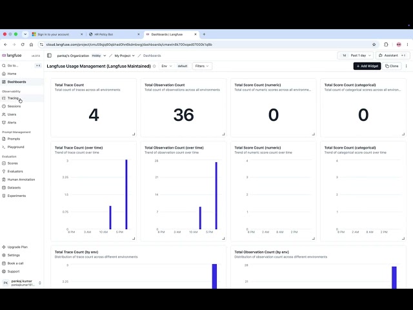
Task: Open browser extensions icon
Action: 386,45
